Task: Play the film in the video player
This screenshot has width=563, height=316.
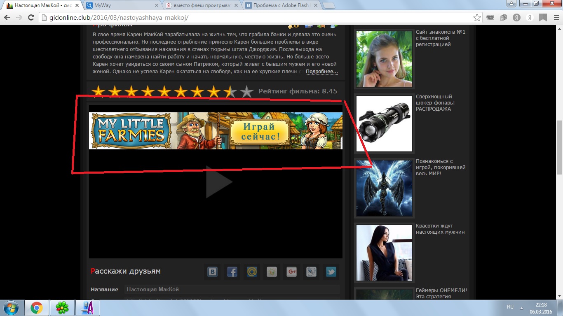Action: tap(218, 182)
